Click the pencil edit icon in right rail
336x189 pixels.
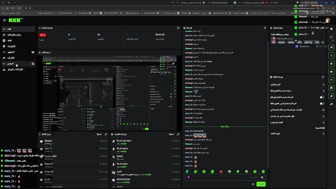332,37
